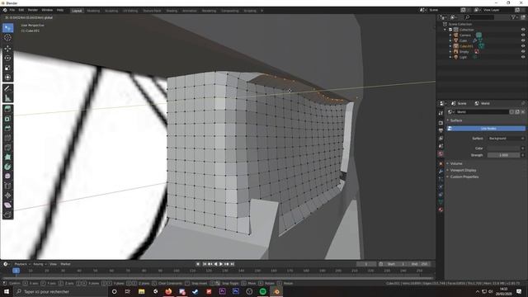Screen dimensions: 528x297
Task: Collapse the Surface panel
Action: (x=456, y=120)
